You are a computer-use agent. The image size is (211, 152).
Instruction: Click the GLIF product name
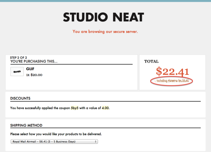pyautogui.click(x=30, y=69)
